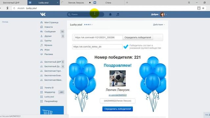The width and height of the screenshot is (210, 118).
Task: Click the Друзья person icon
Action: (x=42, y=36)
